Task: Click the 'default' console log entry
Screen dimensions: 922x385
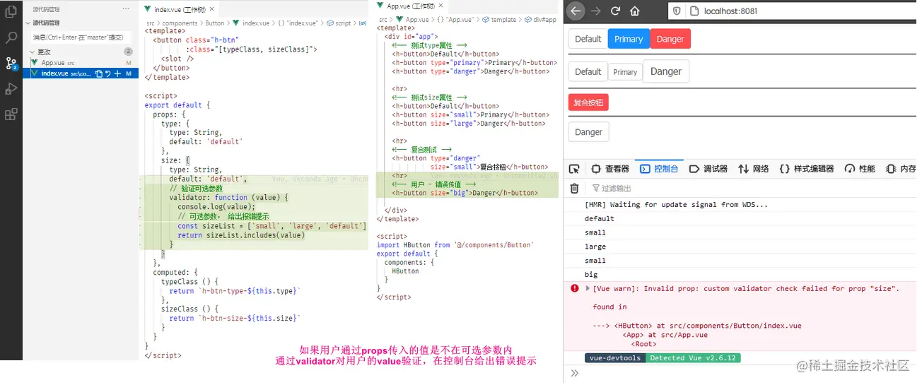Action: click(600, 218)
